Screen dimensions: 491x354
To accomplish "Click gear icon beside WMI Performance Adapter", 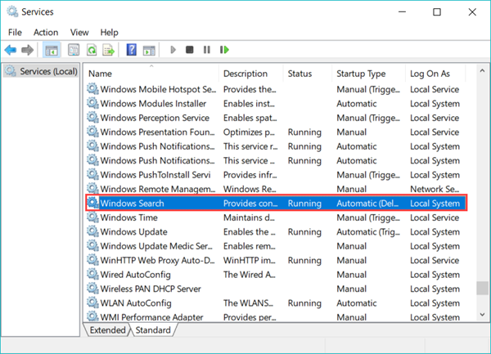I will pos(92,316).
